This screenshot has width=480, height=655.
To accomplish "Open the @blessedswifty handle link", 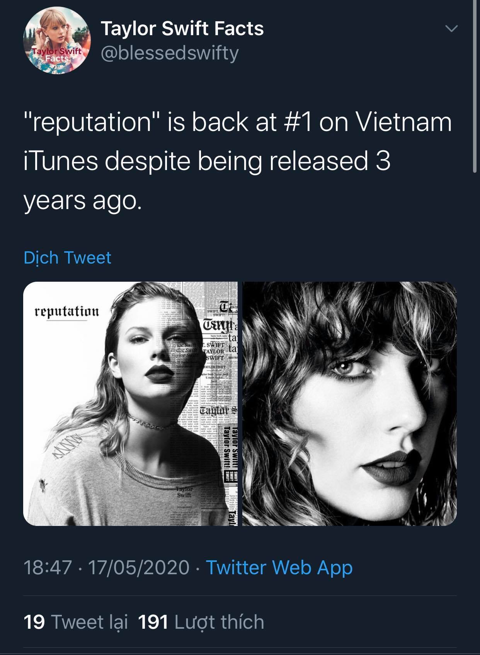I will point(170,53).
